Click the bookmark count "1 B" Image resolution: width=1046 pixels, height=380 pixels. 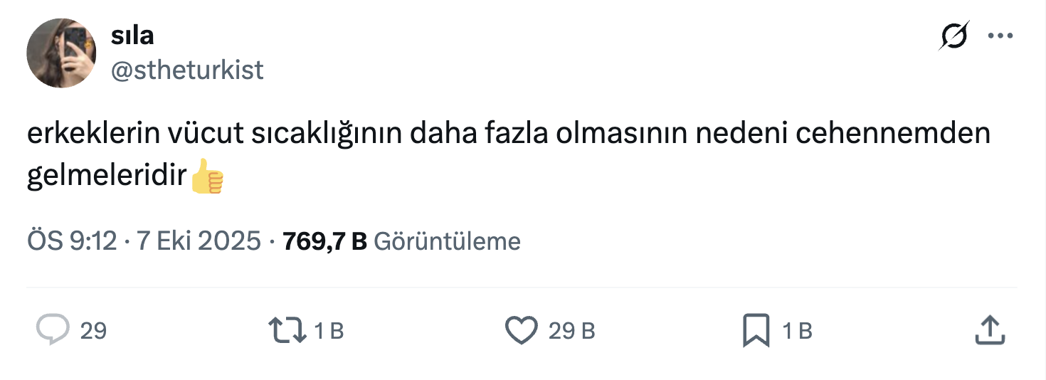[x=797, y=331]
